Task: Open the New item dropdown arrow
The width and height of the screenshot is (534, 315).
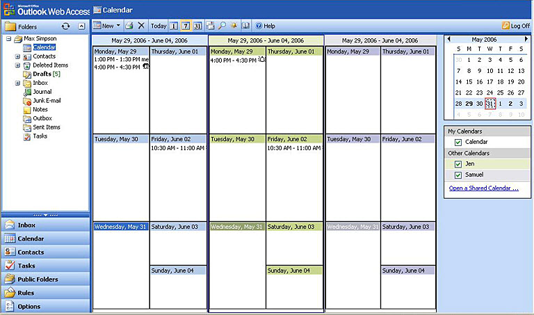Action: [x=118, y=26]
